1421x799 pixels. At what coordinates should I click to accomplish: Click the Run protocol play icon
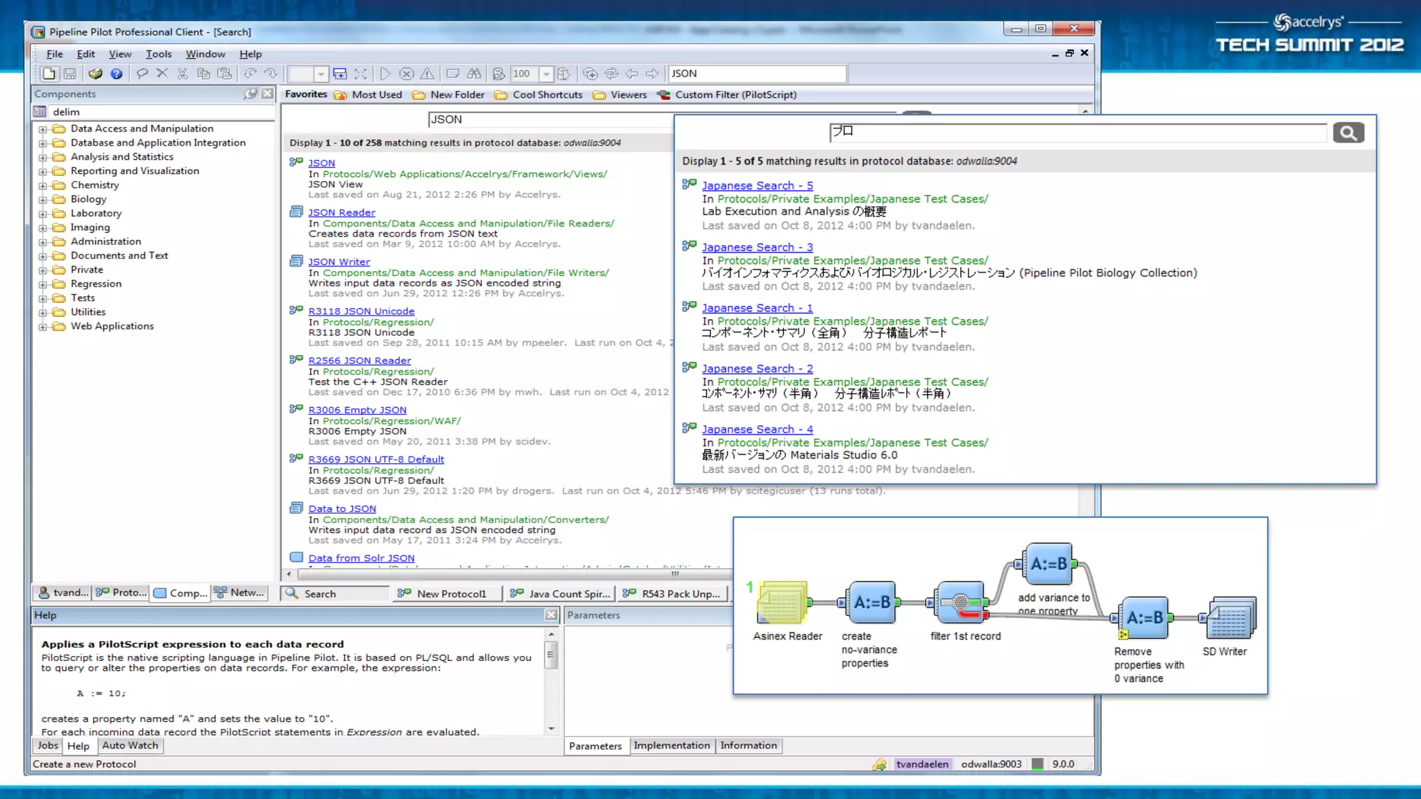tap(386, 74)
